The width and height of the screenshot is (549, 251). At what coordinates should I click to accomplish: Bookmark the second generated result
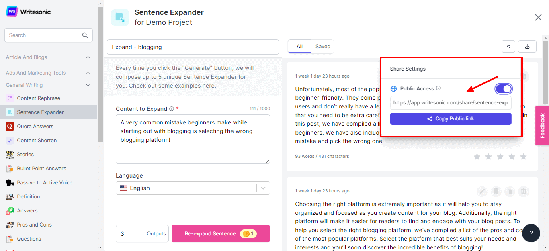coord(496,191)
